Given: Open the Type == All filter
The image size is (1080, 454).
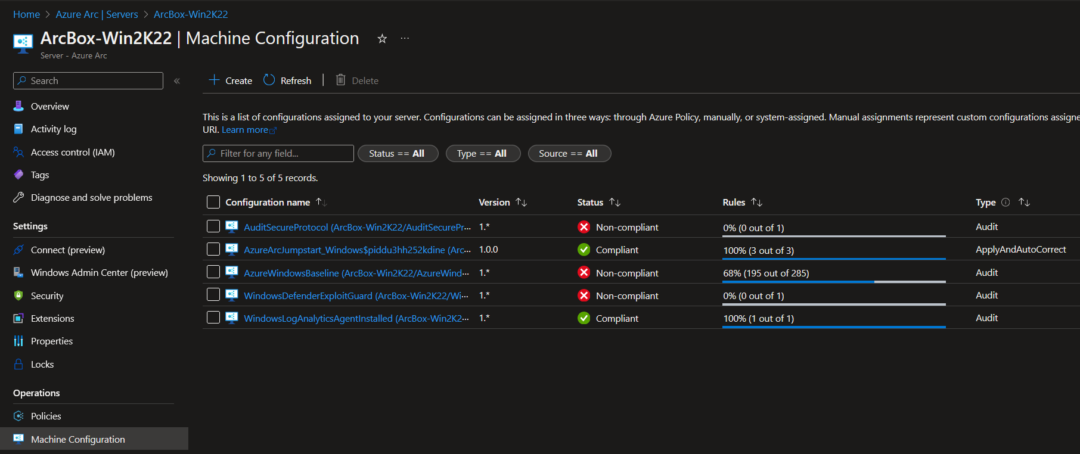Looking at the screenshot, I should [483, 153].
